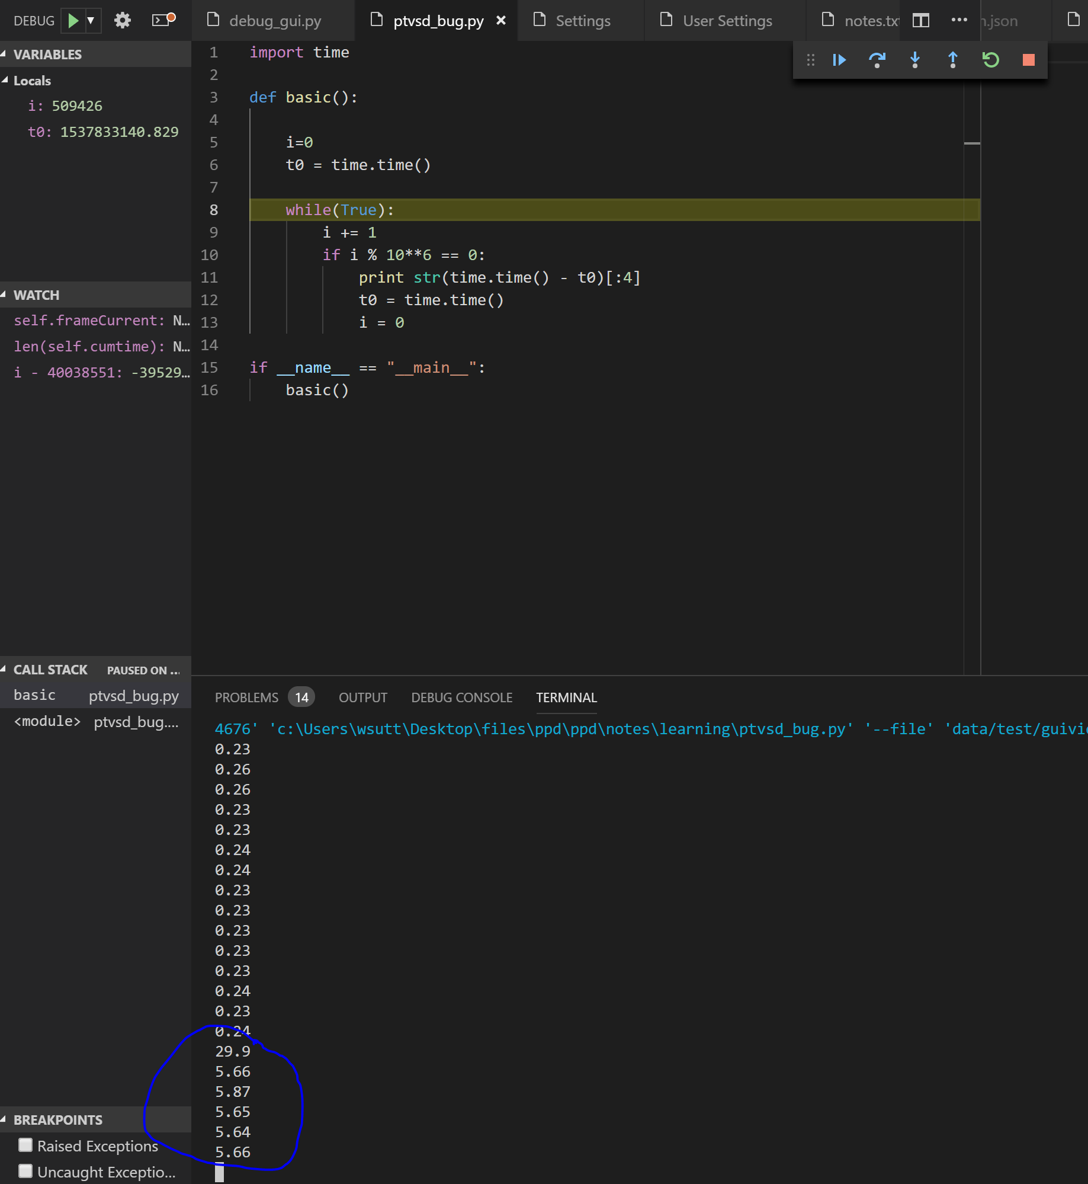
Task: Select the basic frame in the Call Stack
Action: point(34,694)
